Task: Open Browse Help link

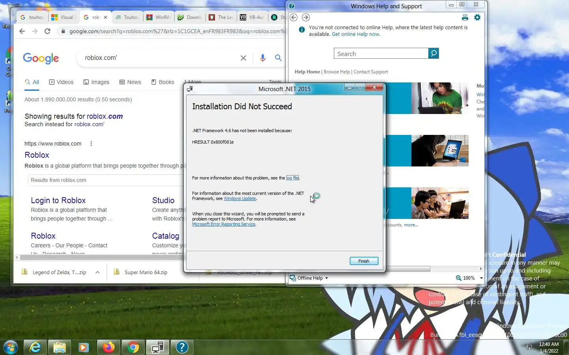Action: pos(337,72)
